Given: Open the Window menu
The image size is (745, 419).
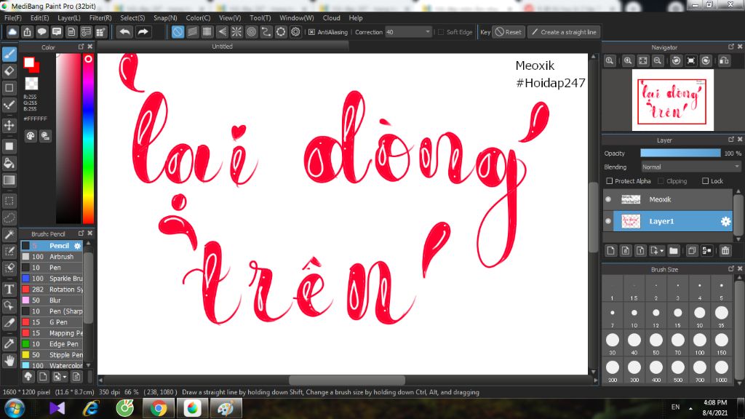Looking at the screenshot, I should coord(297,17).
